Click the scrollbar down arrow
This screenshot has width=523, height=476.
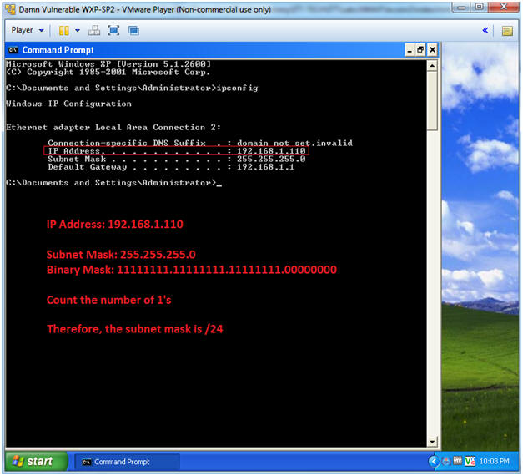pos(432,442)
